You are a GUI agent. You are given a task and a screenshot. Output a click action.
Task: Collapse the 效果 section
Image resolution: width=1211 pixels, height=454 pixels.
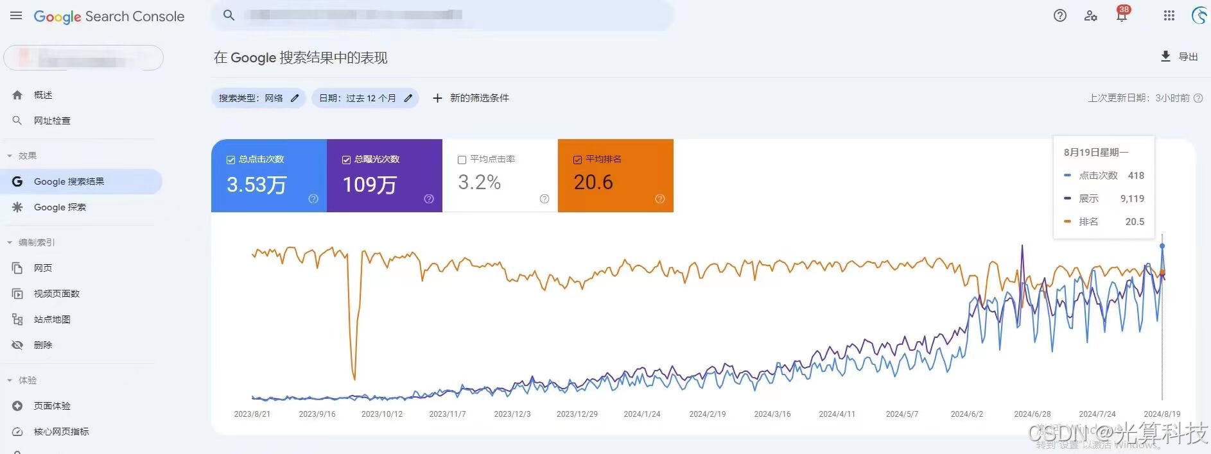tap(10, 156)
